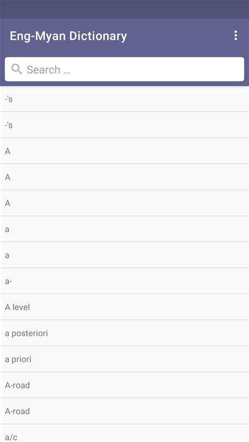Image resolution: width=249 pixels, height=442 pixels.
Task: Select the first capital A entry
Action: click(124, 151)
